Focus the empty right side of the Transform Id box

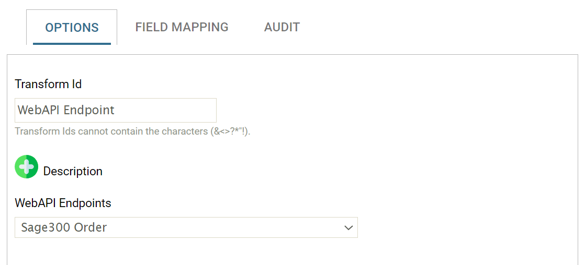(178, 110)
